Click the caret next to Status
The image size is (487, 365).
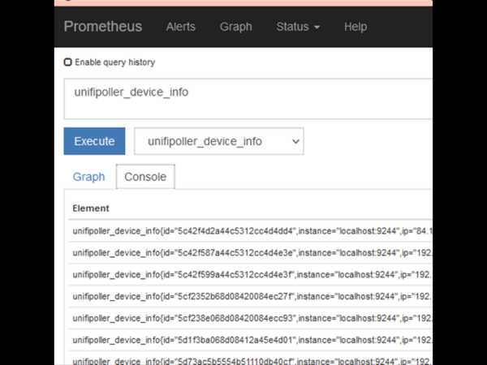coord(317,28)
